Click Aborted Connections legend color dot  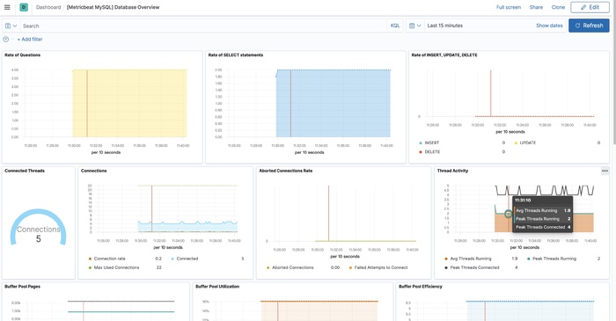click(268, 267)
